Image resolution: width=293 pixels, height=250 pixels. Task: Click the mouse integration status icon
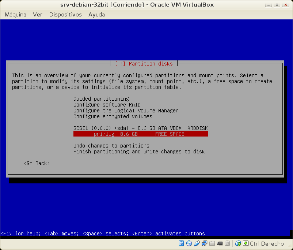pyautogui.click(x=238, y=243)
